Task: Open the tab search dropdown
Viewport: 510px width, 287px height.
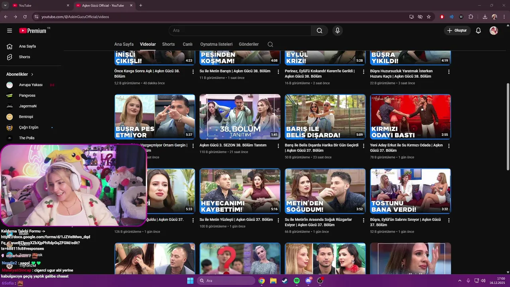Action: (5, 6)
